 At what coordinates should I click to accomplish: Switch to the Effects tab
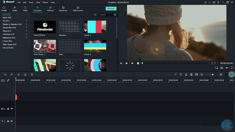tap(50, 9)
